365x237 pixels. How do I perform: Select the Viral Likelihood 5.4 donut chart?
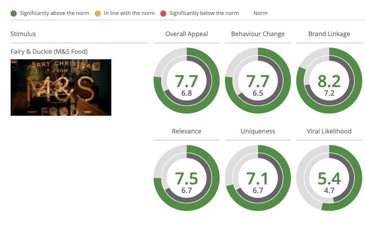[x=329, y=178]
